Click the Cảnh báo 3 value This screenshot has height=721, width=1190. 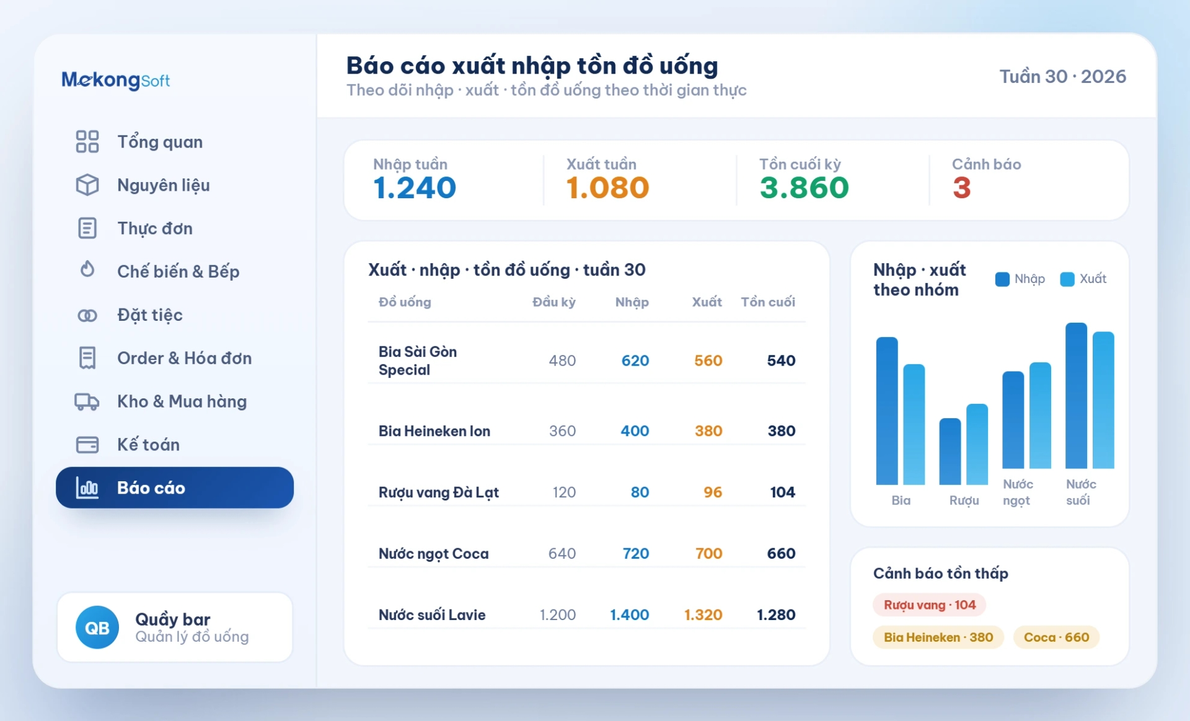pyautogui.click(x=962, y=188)
